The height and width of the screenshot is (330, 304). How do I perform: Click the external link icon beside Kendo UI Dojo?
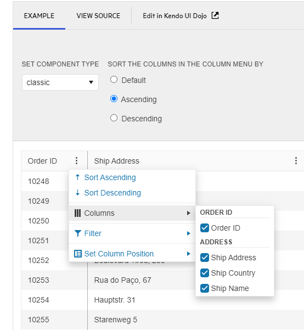215,15
